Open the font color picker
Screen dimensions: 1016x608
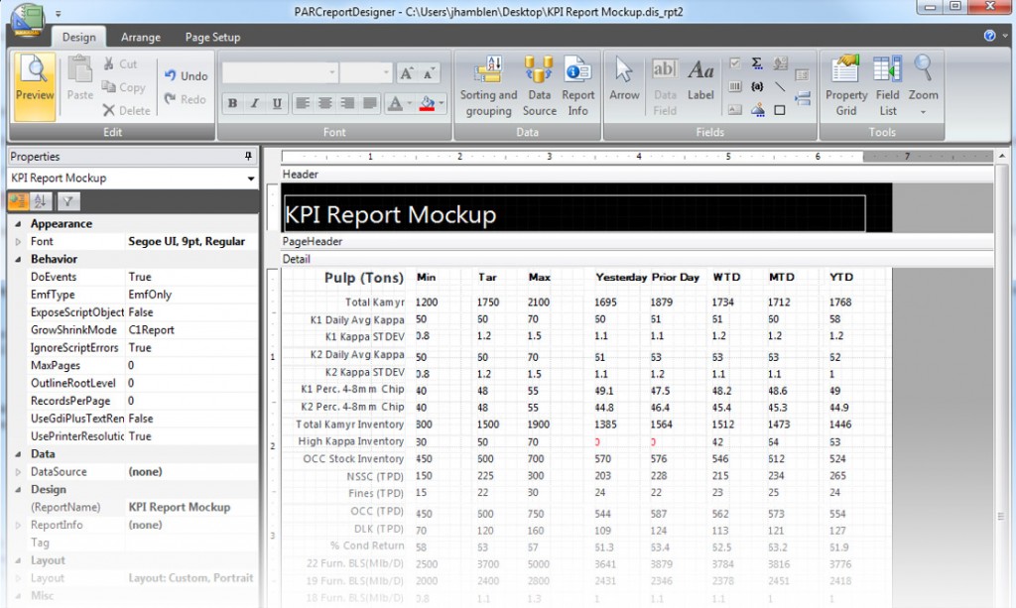[x=399, y=103]
